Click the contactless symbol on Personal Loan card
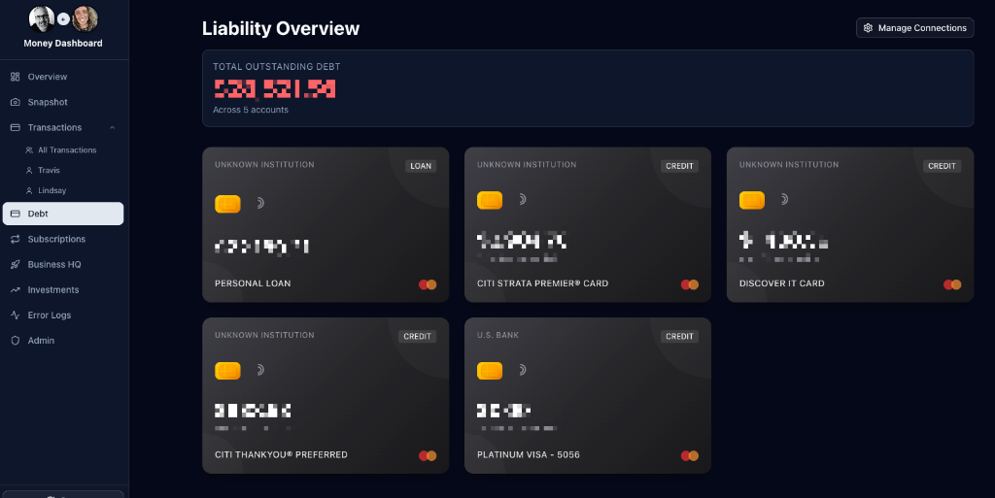Image resolution: width=995 pixels, height=498 pixels. 260,204
